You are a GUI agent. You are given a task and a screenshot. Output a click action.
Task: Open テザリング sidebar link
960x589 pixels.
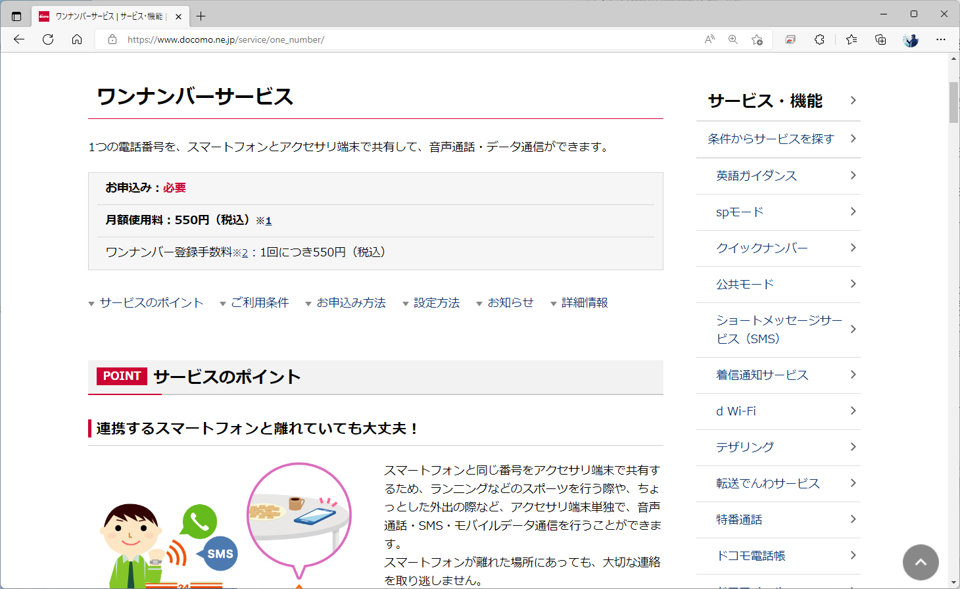point(779,447)
